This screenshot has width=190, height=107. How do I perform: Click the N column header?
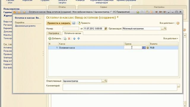53,44
